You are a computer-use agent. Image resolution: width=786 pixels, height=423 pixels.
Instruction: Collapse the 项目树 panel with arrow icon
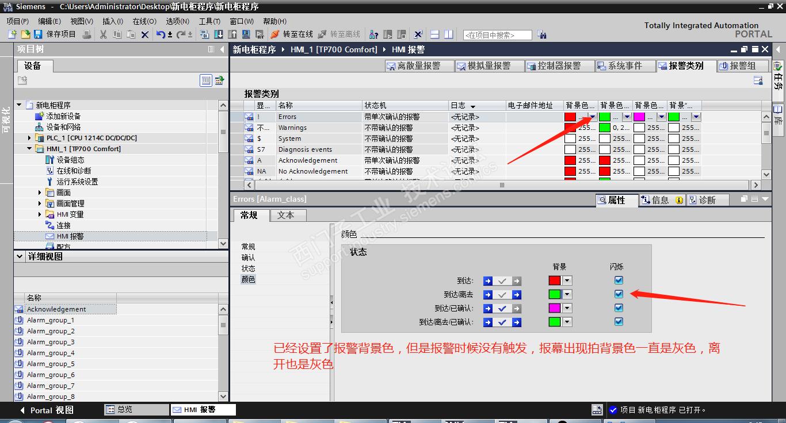point(222,49)
